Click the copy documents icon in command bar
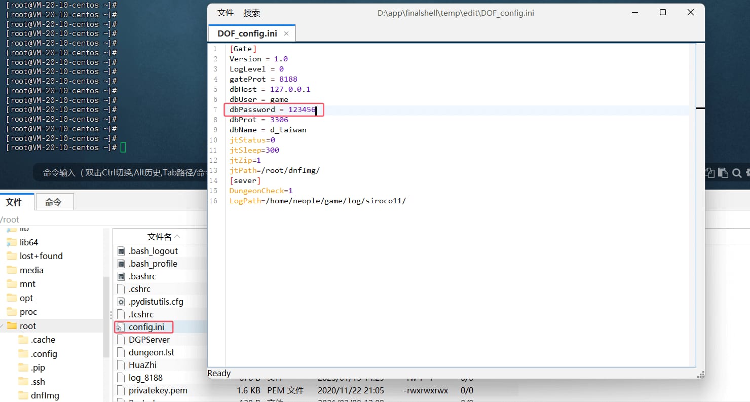750x402 pixels. tap(710, 173)
